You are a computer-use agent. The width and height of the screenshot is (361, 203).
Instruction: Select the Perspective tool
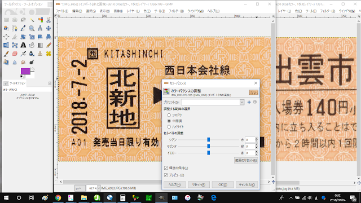(x=49, y=37)
